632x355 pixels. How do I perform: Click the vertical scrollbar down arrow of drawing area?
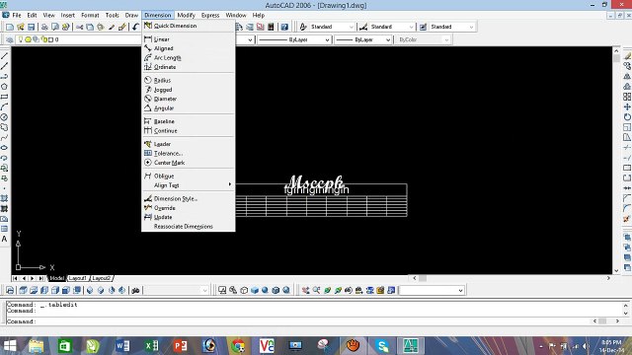coord(616,270)
